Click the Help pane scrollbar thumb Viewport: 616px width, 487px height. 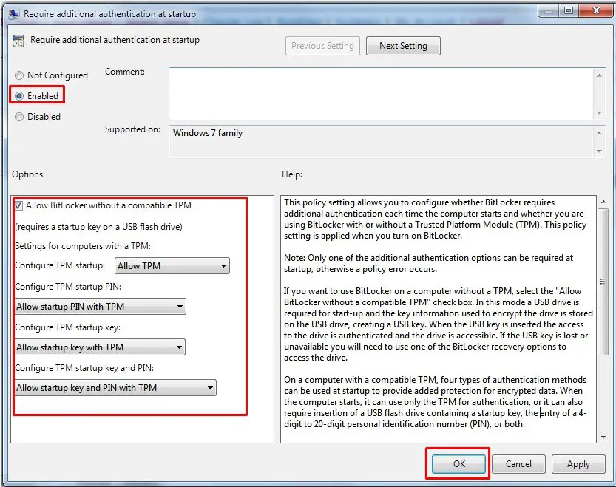[x=603, y=282]
